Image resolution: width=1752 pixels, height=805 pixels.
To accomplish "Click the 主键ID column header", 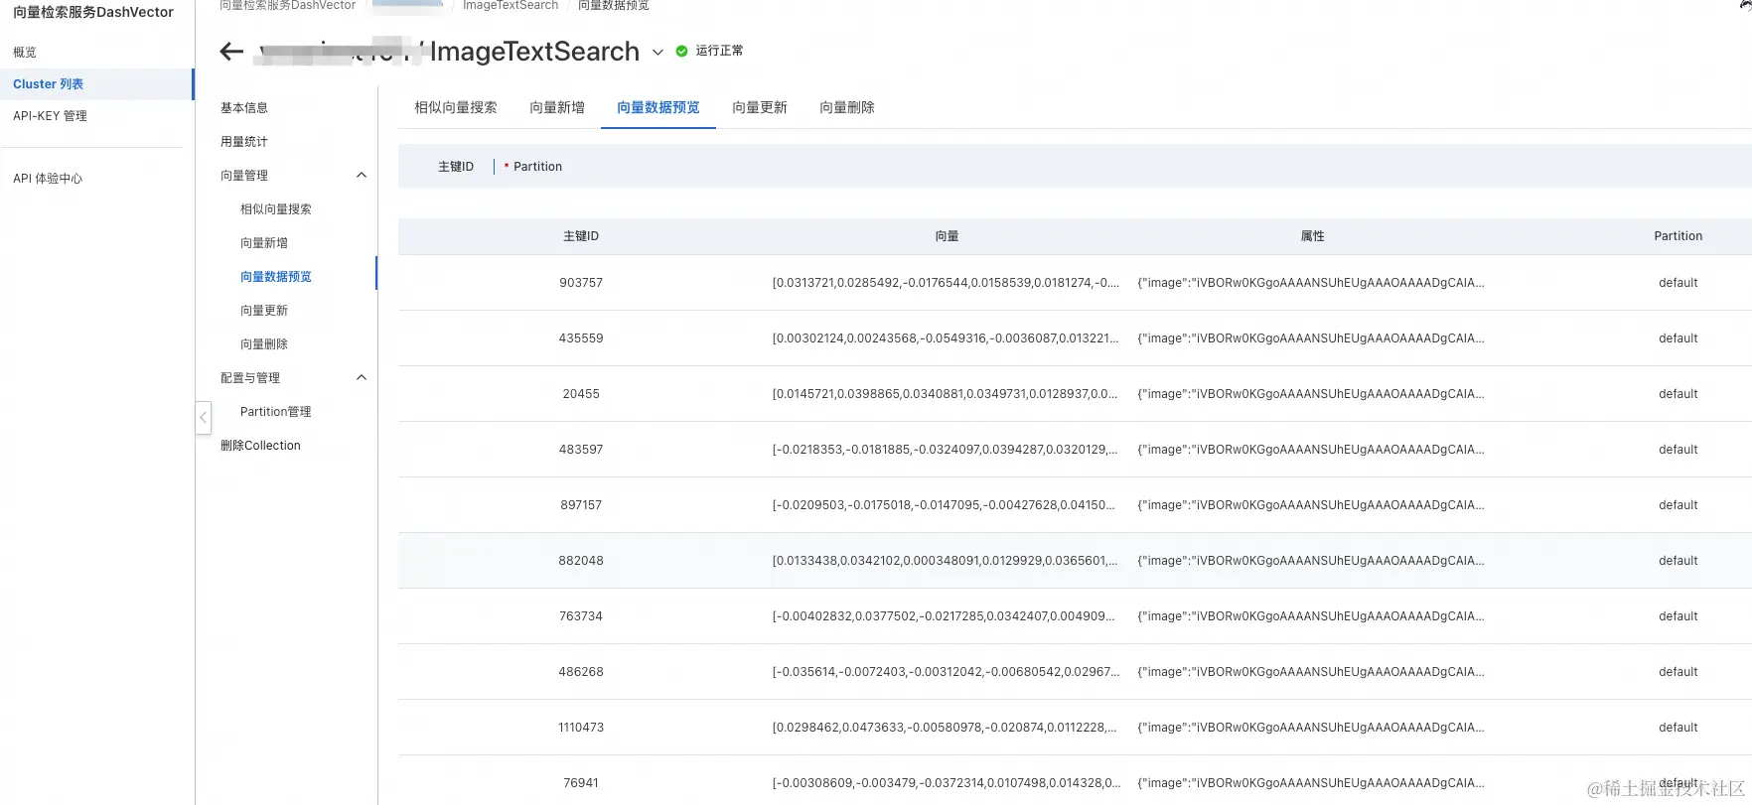I will click(x=581, y=236).
